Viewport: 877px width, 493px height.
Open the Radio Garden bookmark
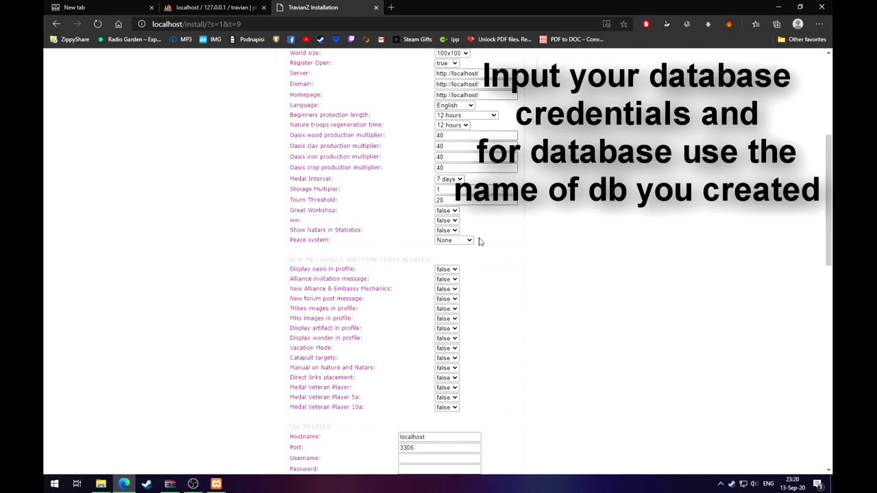coord(129,39)
